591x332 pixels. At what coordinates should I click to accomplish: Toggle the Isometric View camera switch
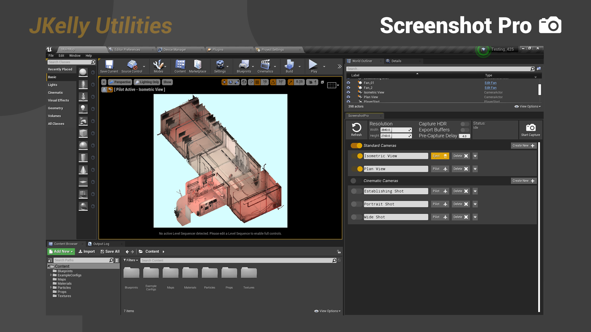click(357, 156)
